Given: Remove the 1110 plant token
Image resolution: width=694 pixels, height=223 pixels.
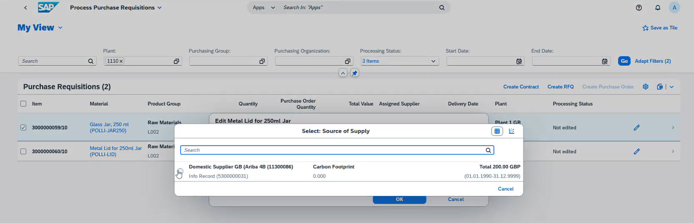Looking at the screenshot, I should coord(121,61).
